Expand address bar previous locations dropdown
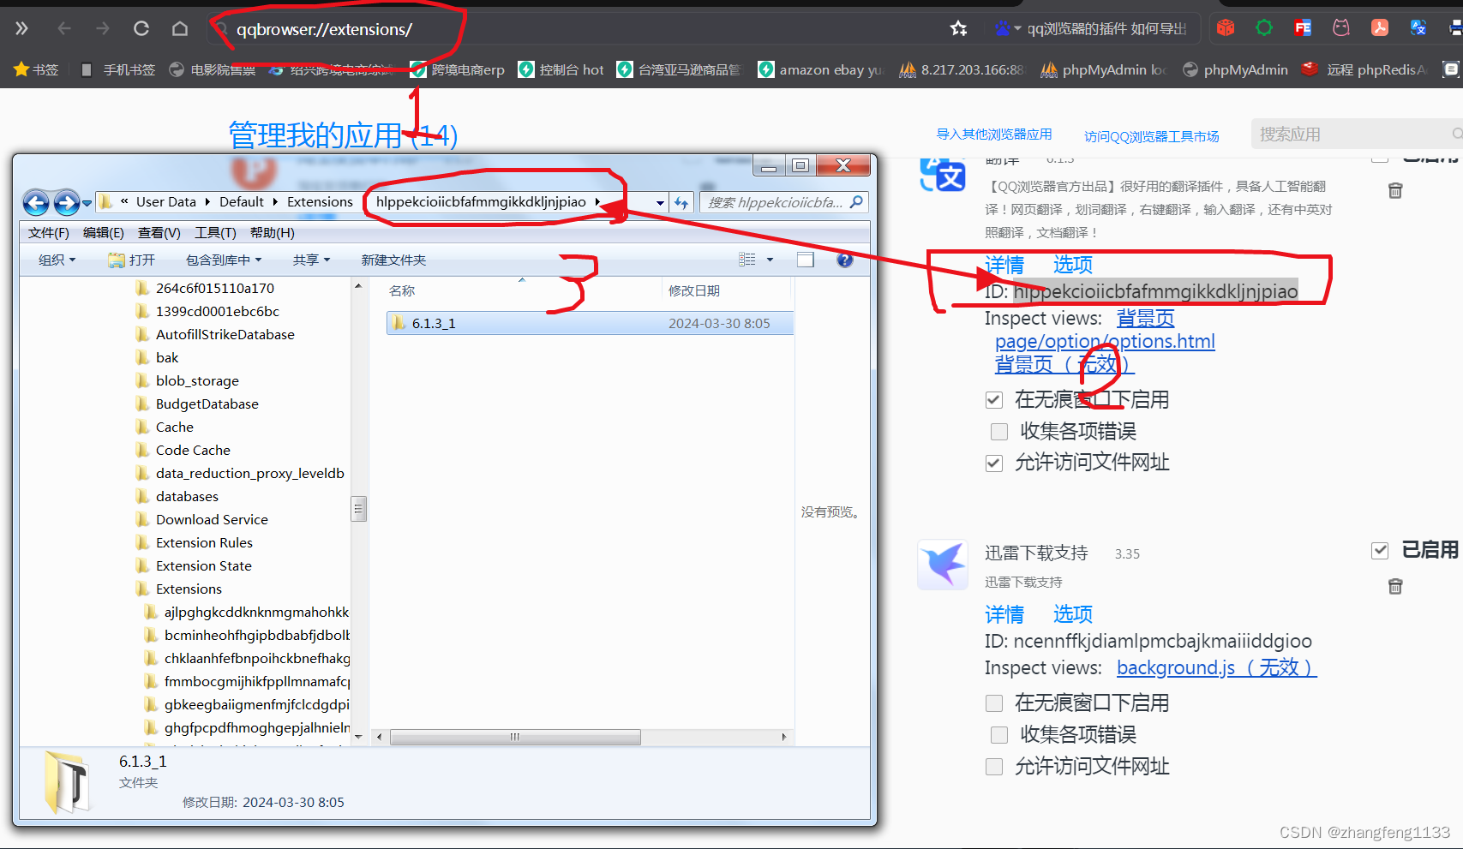1463x849 pixels. coord(660,203)
